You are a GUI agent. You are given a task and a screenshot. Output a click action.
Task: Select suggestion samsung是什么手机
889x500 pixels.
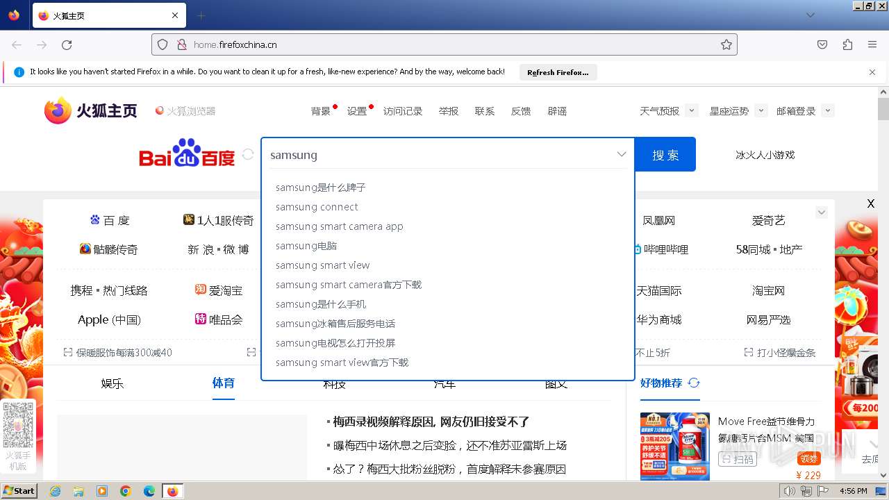tap(321, 304)
